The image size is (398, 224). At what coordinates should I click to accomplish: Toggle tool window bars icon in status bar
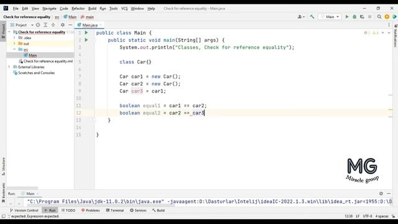pos(3,217)
